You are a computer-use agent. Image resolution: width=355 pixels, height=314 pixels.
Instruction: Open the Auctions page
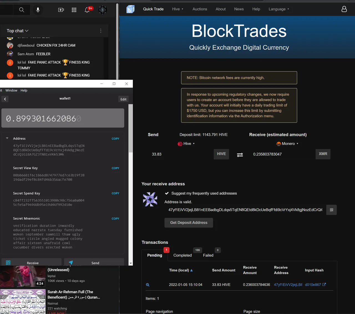200,9
